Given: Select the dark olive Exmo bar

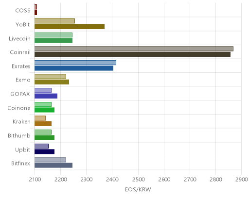Looking at the screenshot, I should [52, 82].
